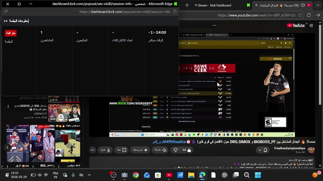
Task: Mute the YouTube tab audio
Action: tap(303, 5)
